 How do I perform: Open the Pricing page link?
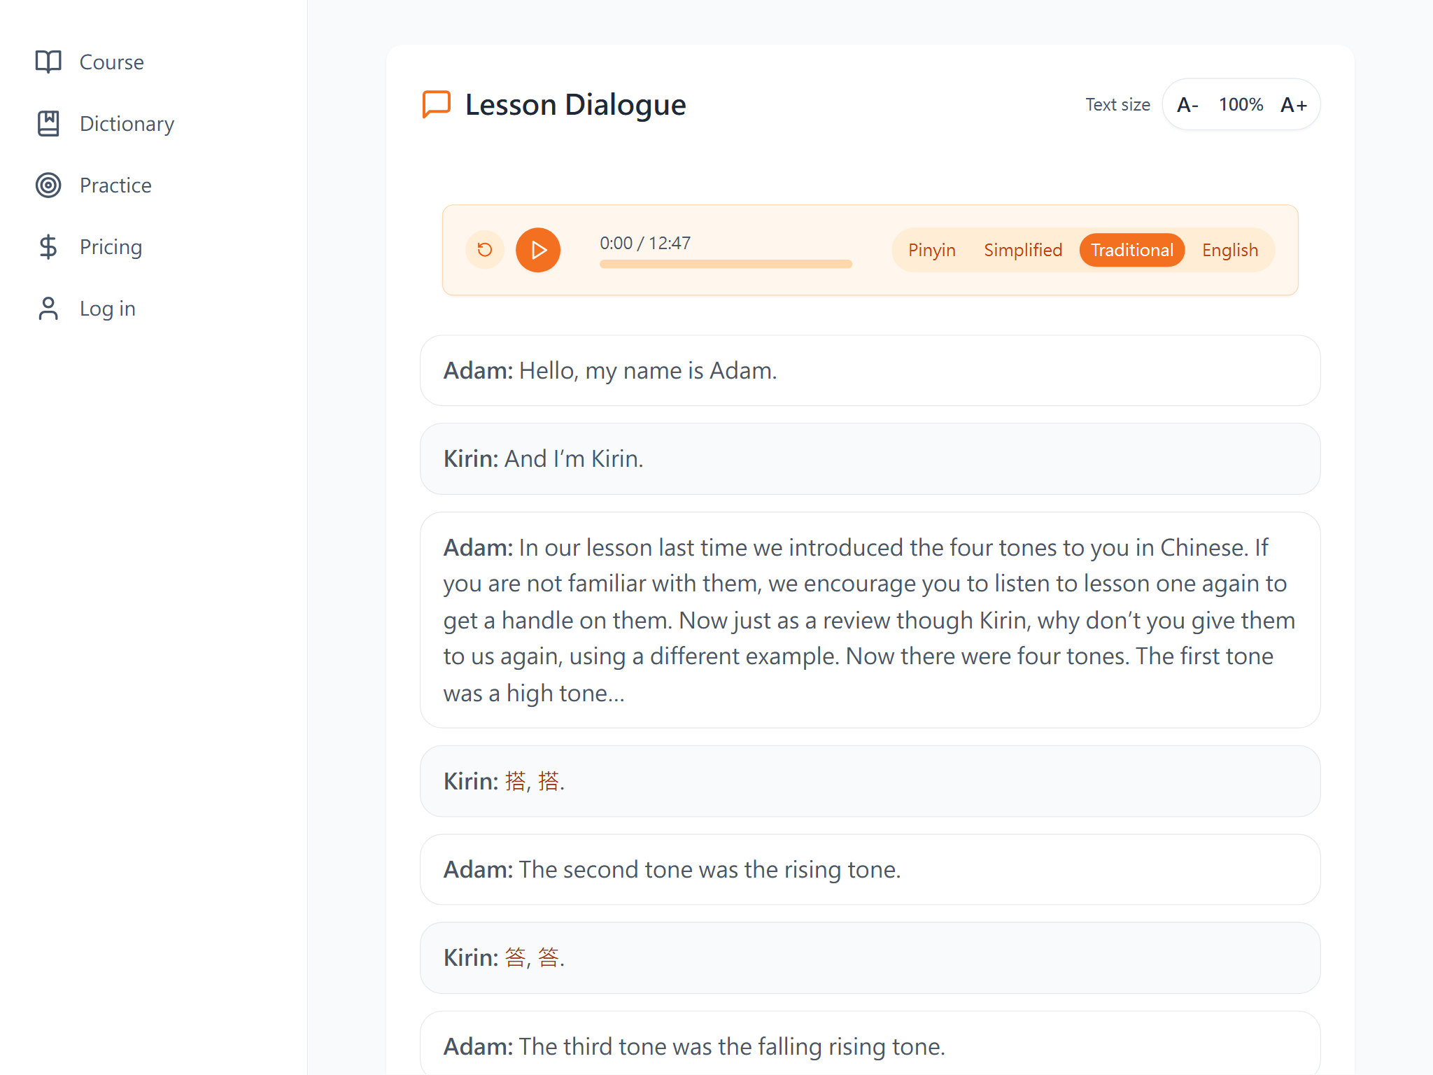pyautogui.click(x=111, y=246)
